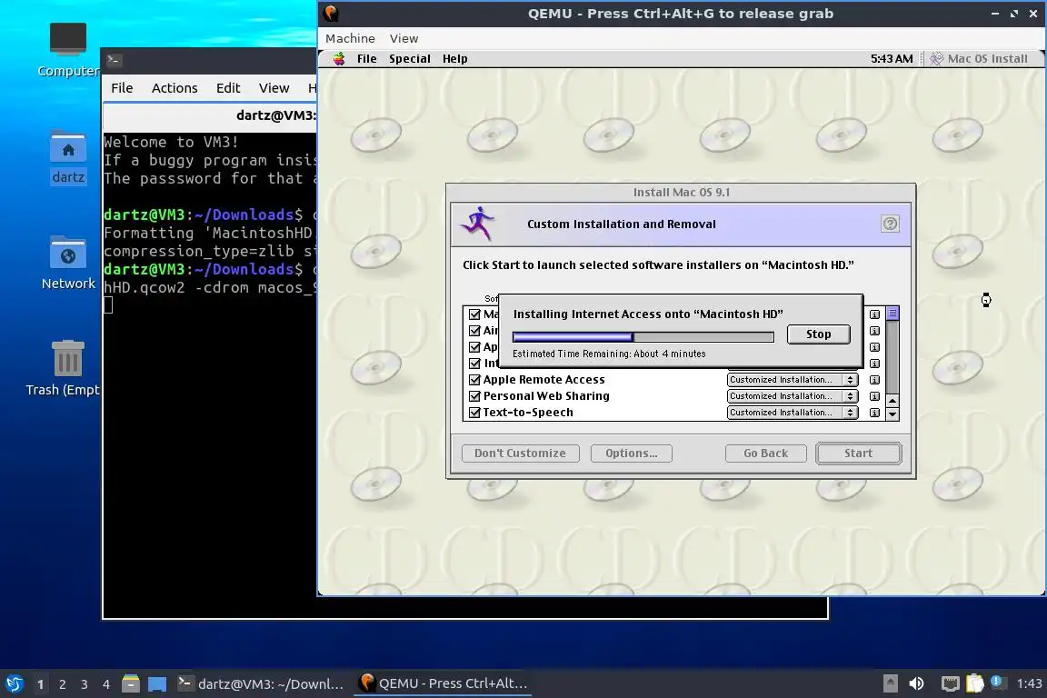Click the help question mark icon in installer
This screenshot has width=1047, height=698.
point(890,224)
